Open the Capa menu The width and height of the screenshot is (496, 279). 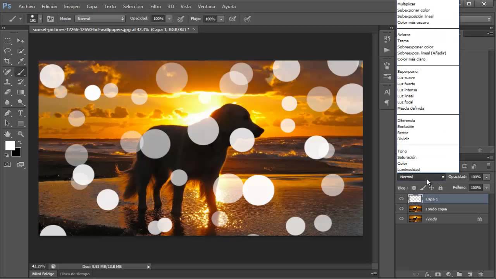click(92, 7)
